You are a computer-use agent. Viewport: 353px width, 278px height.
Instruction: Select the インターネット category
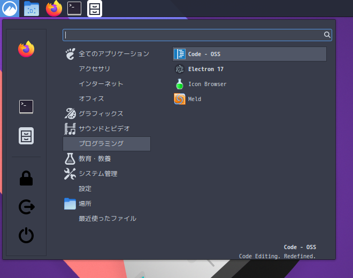click(x=107, y=84)
